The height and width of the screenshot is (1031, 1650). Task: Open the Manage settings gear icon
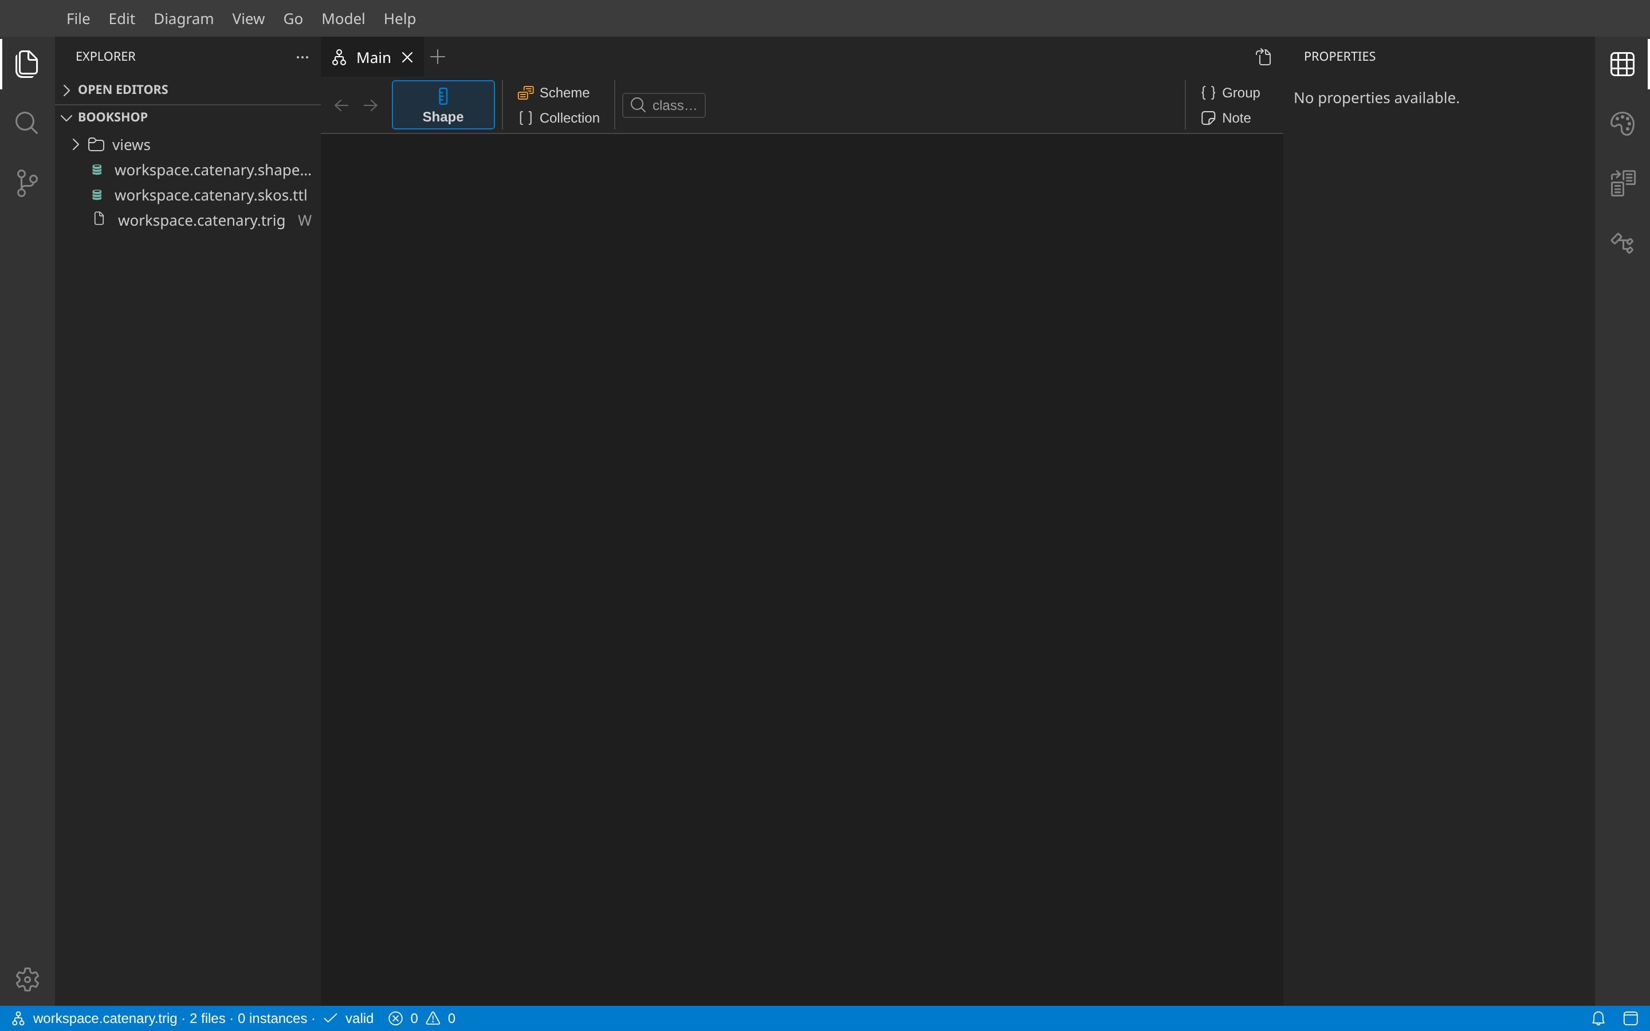(x=27, y=979)
